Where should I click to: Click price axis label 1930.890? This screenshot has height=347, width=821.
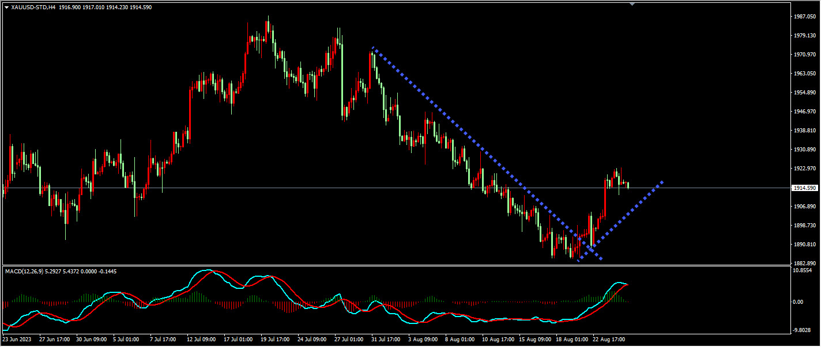(804, 150)
